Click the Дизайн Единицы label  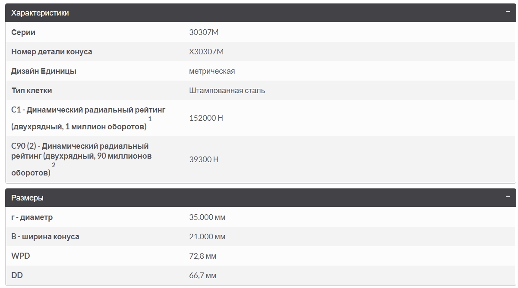(x=44, y=71)
